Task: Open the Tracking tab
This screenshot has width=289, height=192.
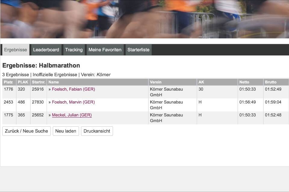Action: coord(74,50)
